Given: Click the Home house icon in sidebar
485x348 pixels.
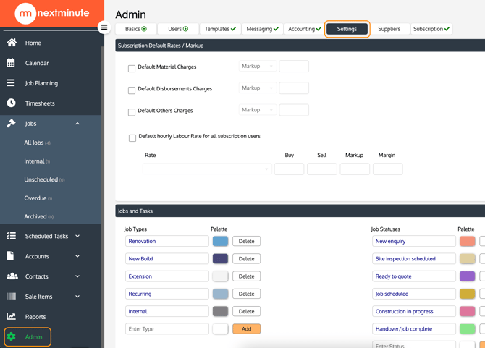Looking at the screenshot, I should point(12,43).
